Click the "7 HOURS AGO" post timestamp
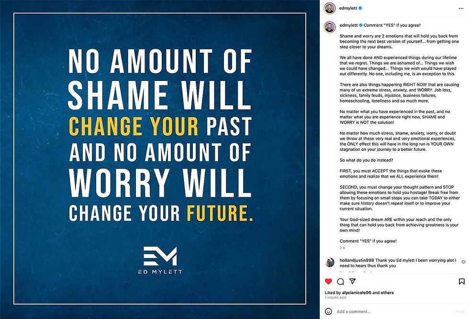 tap(335, 298)
